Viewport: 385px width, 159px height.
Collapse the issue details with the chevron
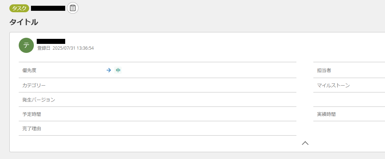coord(305,143)
